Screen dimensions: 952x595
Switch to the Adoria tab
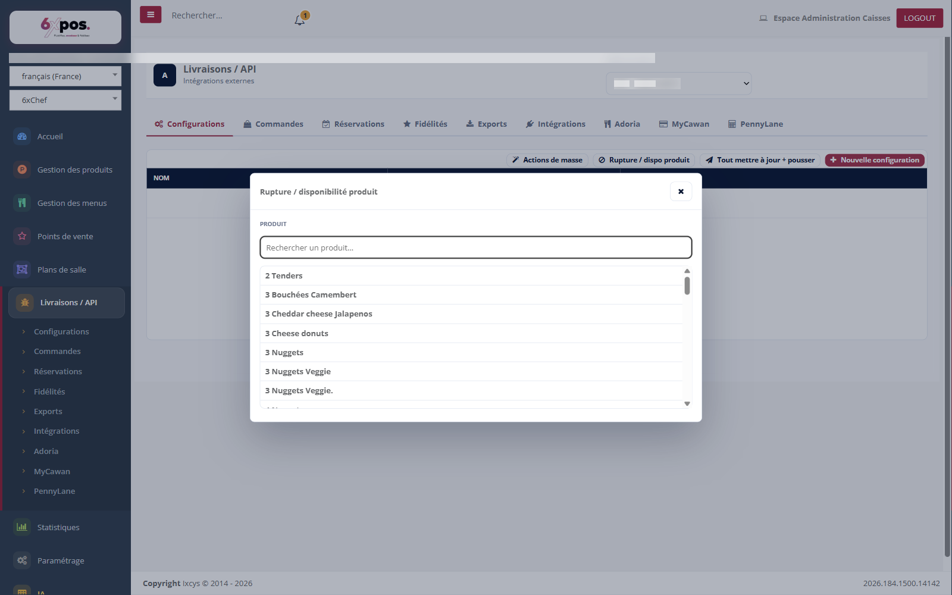tap(622, 124)
